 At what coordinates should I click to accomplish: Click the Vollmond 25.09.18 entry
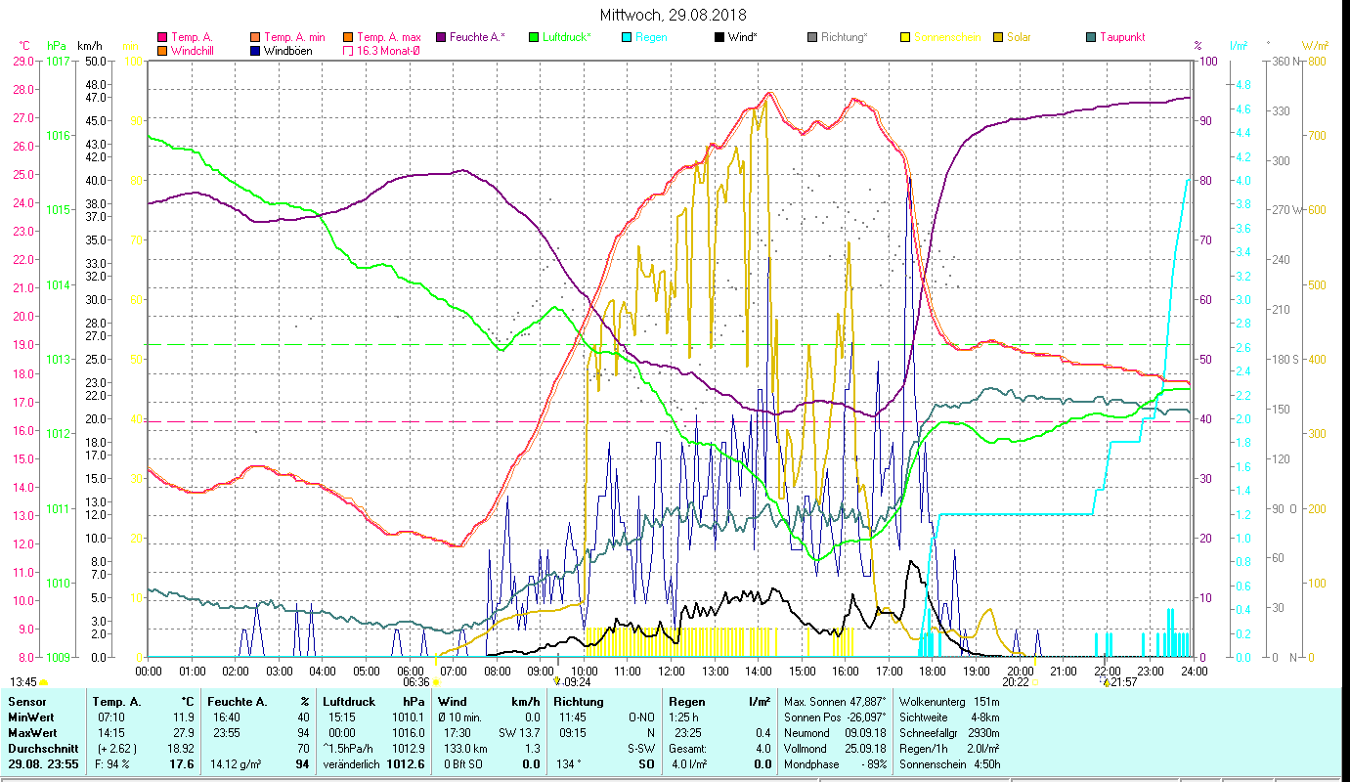click(835, 747)
